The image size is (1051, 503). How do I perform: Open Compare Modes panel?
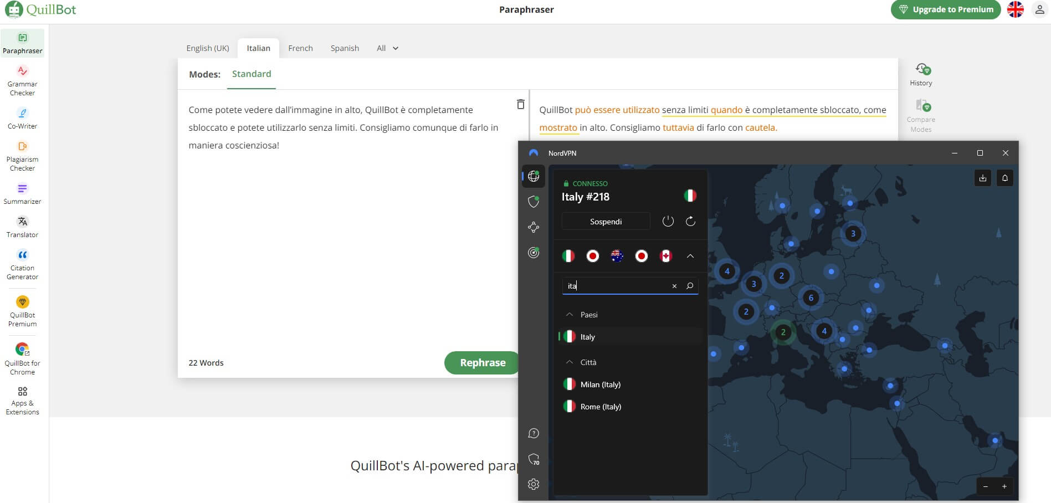pos(921,116)
